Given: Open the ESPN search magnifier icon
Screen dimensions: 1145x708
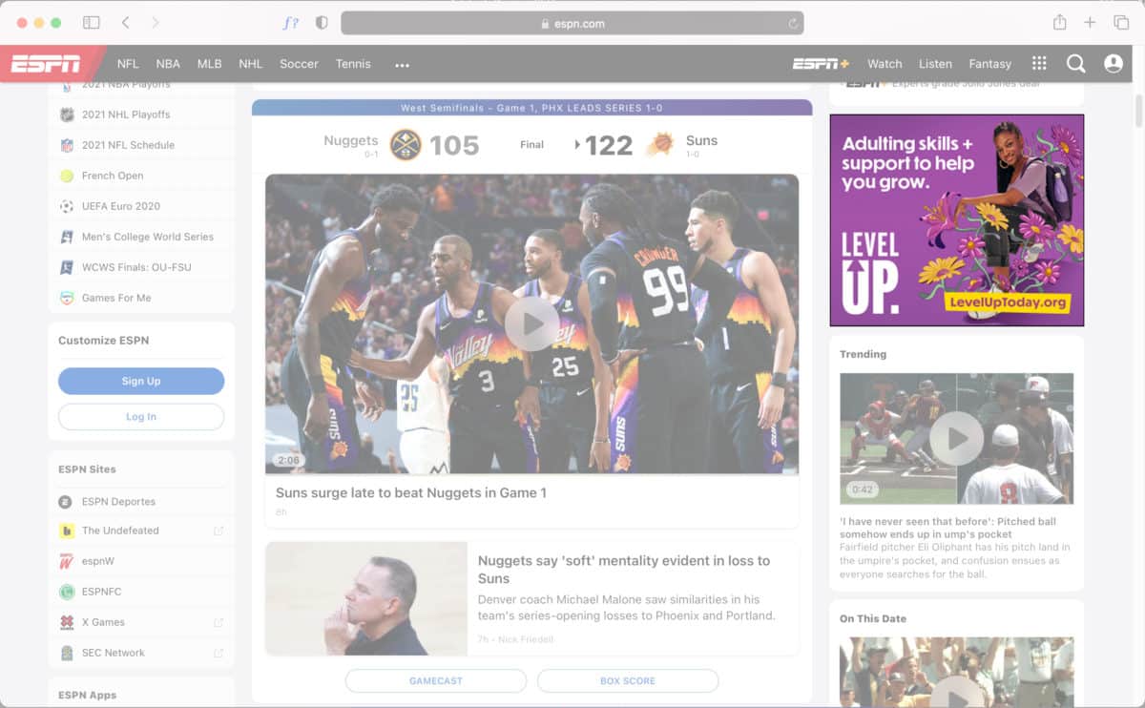Looking at the screenshot, I should coord(1075,64).
